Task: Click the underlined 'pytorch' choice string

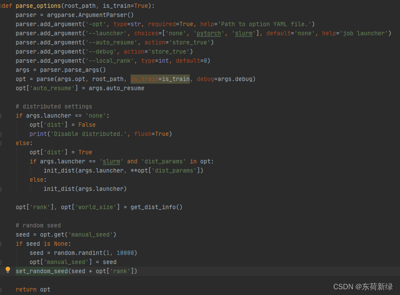Action: (x=208, y=34)
